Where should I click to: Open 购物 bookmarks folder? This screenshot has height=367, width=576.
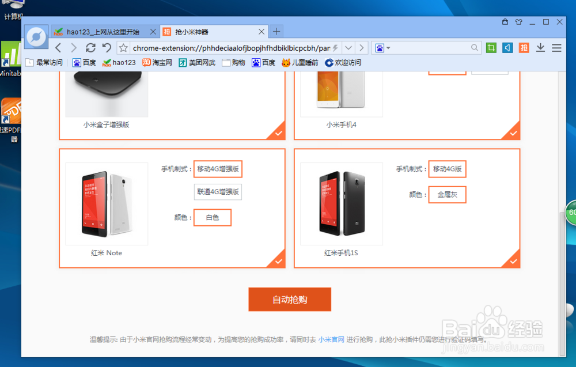pos(234,62)
